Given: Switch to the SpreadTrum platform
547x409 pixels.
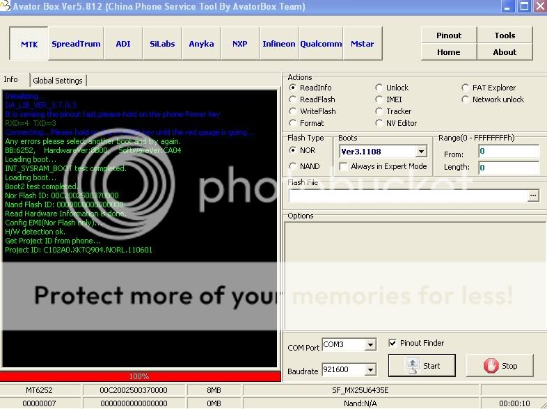Looking at the screenshot, I should click(76, 44).
